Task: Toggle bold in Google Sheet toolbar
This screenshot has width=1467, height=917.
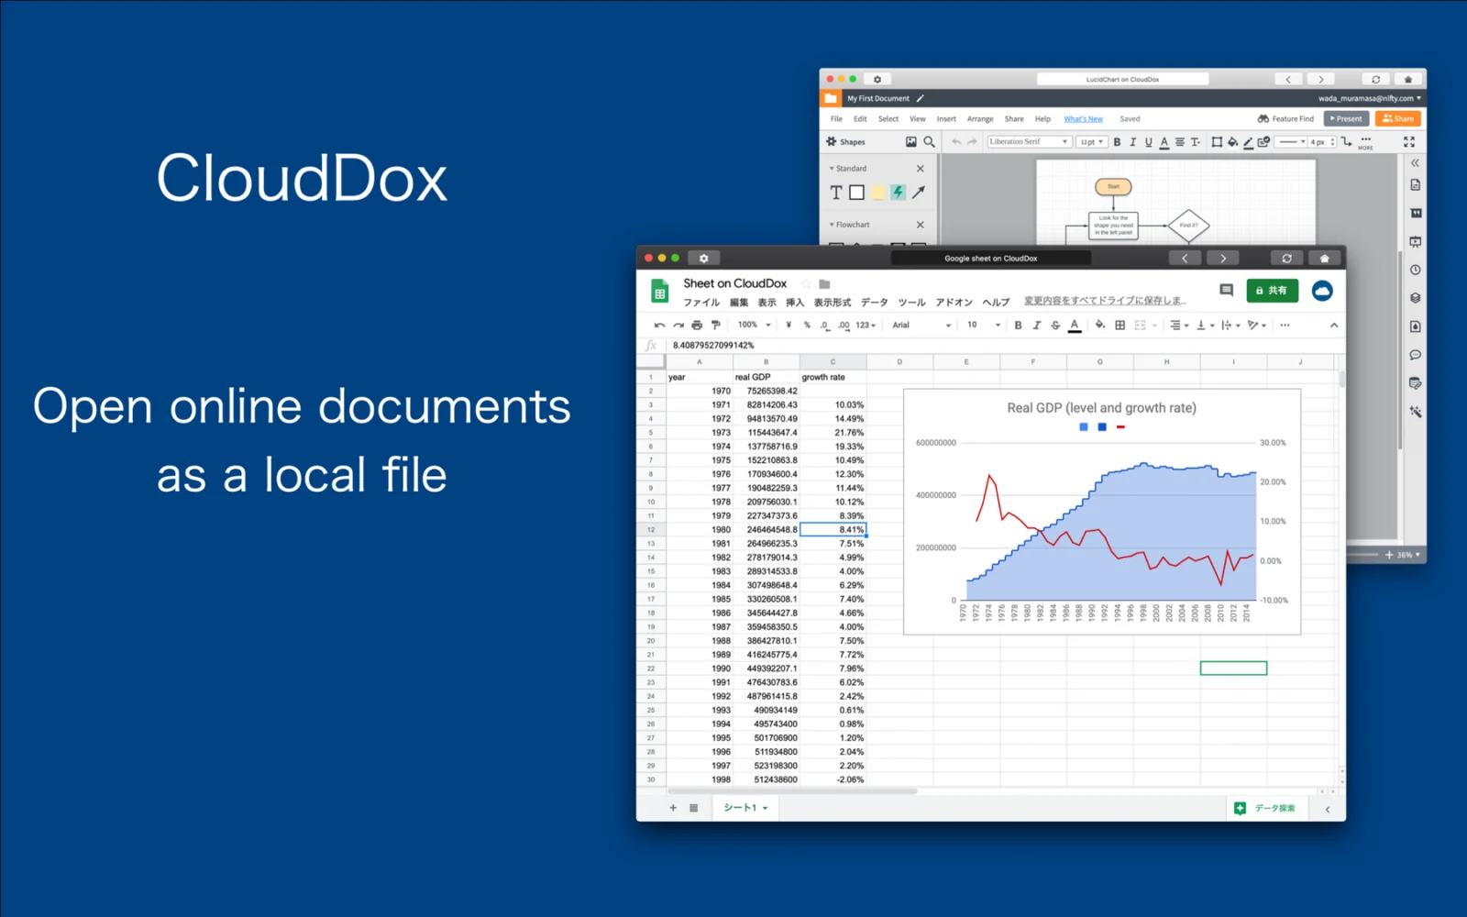Action: 1018,325
